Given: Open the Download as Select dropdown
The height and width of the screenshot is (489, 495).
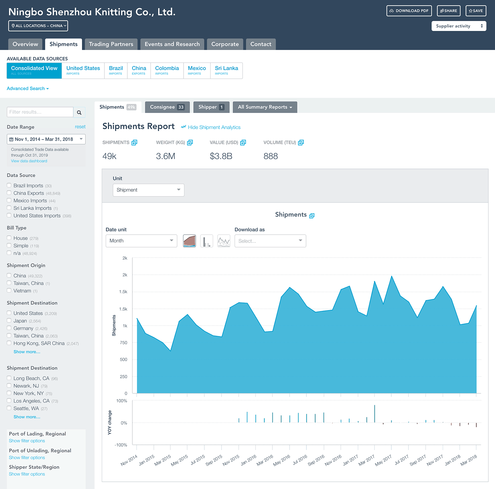Looking at the screenshot, I should (x=270, y=241).
